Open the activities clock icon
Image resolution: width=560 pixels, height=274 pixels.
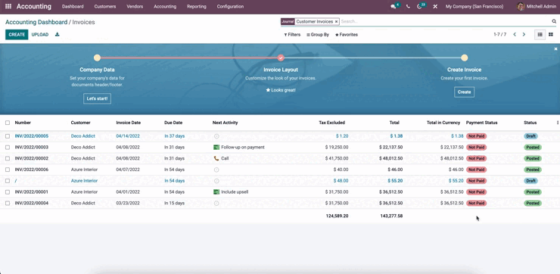[420, 6]
